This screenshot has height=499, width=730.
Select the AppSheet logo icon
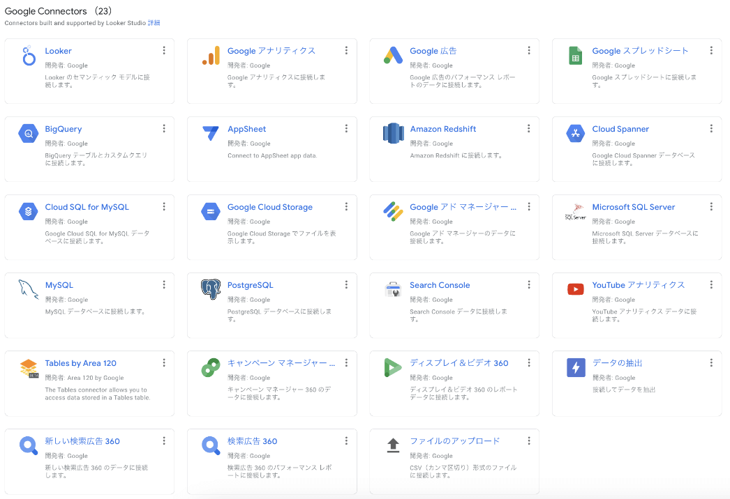(211, 133)
